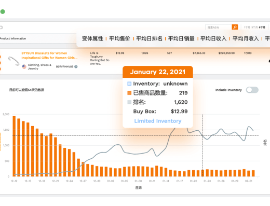Click the green window maximize dot
This screenshot has height=206, width=270.
pyautogui.click(x=3, y=11)
